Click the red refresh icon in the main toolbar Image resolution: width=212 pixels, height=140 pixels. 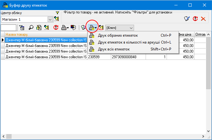point(56,28)
